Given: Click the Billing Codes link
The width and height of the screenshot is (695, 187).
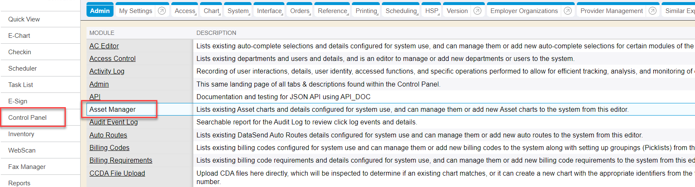Looking at the screenshot, I should [x=109, y=147].
